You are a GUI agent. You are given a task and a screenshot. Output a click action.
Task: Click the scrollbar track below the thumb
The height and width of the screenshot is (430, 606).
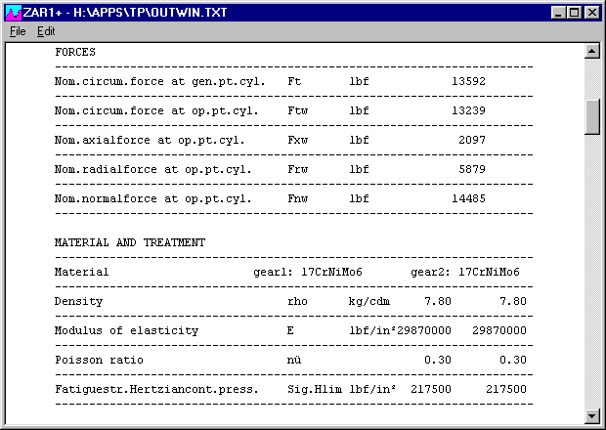point(591,274)
